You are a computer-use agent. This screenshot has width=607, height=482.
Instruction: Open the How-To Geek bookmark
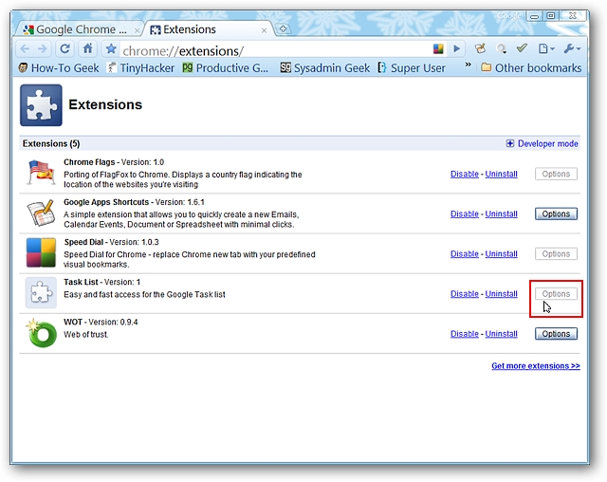tap(59, 68)
